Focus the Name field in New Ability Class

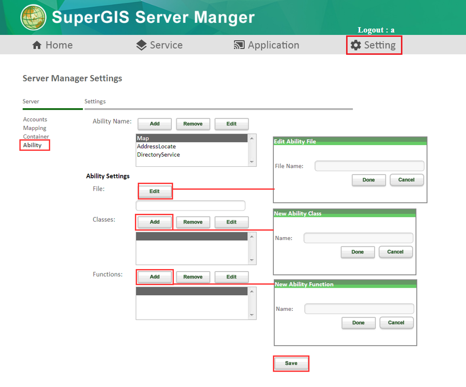(358, 238)
